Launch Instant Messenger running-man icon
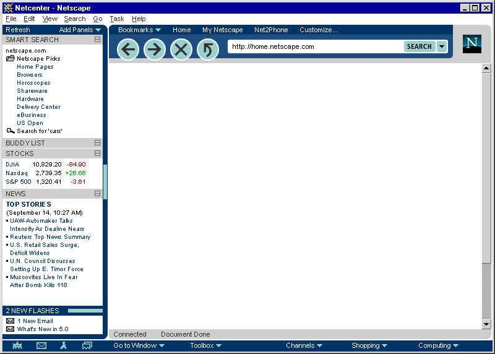Screen dimensions: 495x354 [63, 345]
